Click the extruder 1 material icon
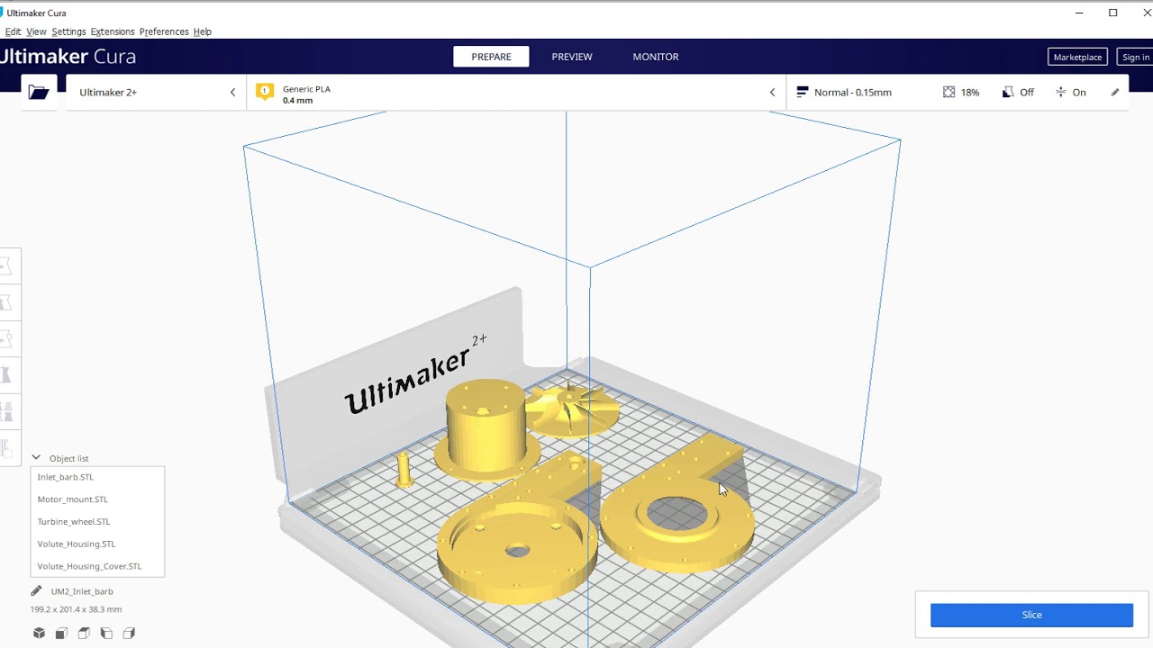Screen dimensions: 1153x648 tap(265, 92)
